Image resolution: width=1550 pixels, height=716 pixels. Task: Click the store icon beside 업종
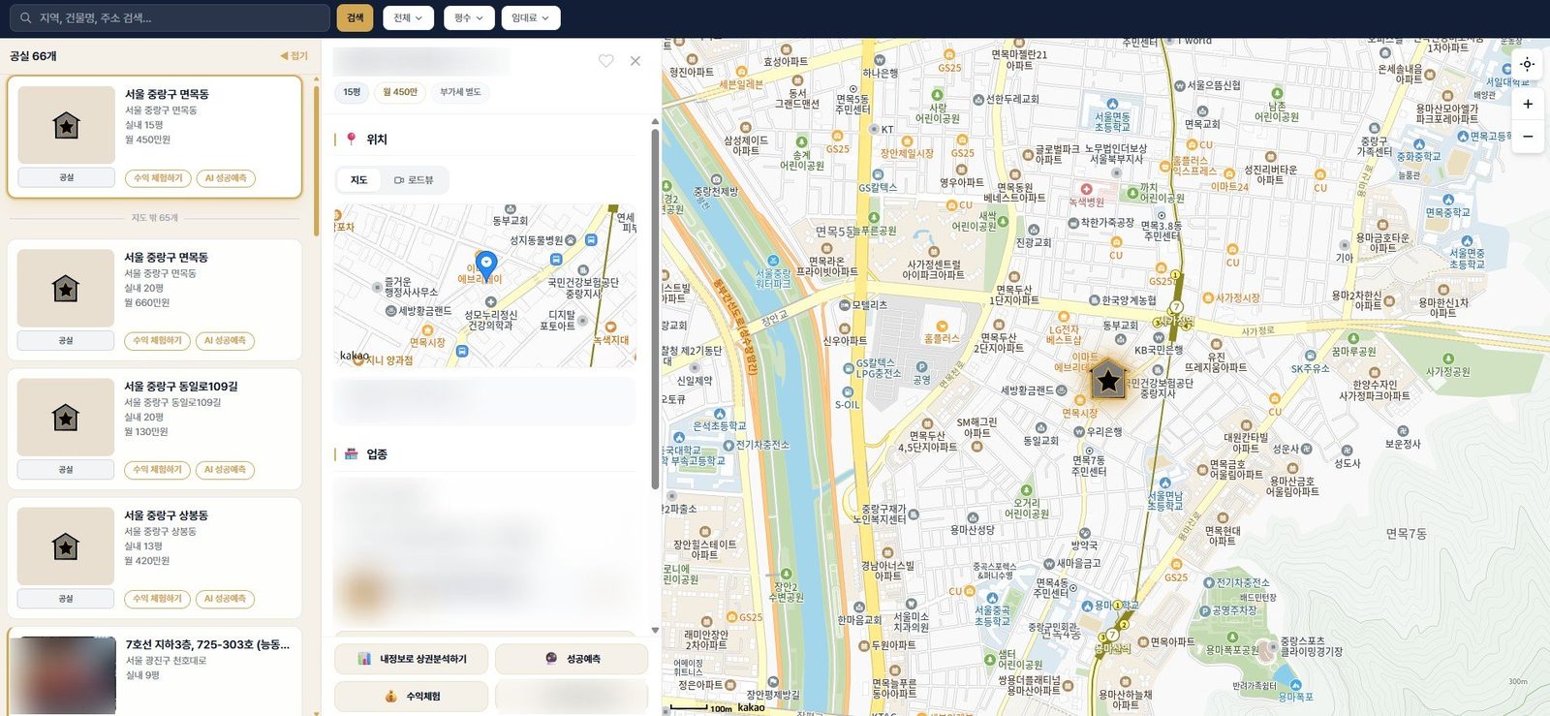pyautogui.click(x=351, y=453)
